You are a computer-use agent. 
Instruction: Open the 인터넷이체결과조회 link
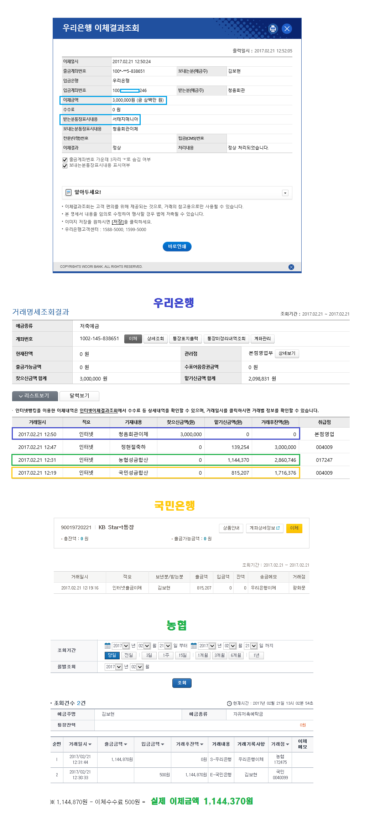click(x=99, y=411)
